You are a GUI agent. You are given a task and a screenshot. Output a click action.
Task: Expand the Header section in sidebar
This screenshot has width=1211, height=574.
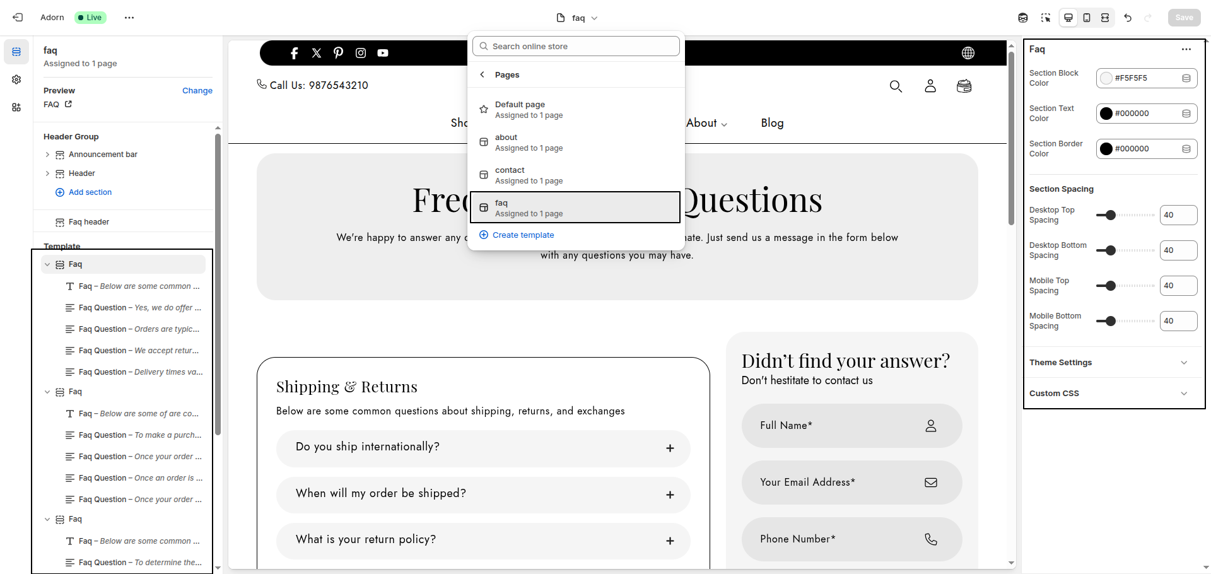47,173
